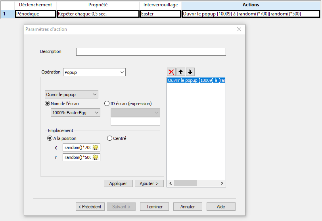322x221 pixels.
Task: Select the 'Ouvrir le popup [10009]' list entry
Action: (x=196, y=80)
